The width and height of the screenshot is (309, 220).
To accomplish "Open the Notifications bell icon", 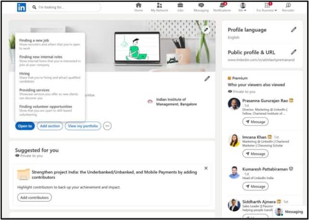I will click(x=222, y=5).
